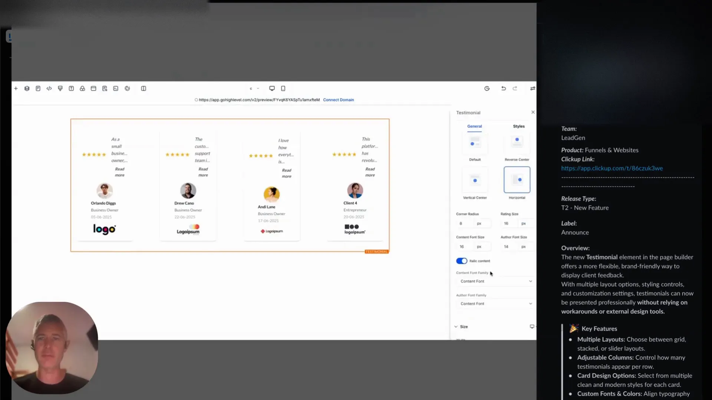Disable the Italic content toggle
Viewport: 712px width, 400px height.
[461, 261]
